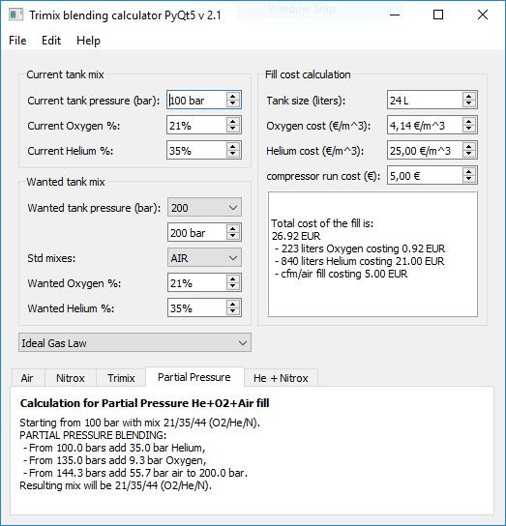Maximize the Trimix blending calculator window
Image resolution: width=506 pixels, height=526 pixels.
point(438,15)
